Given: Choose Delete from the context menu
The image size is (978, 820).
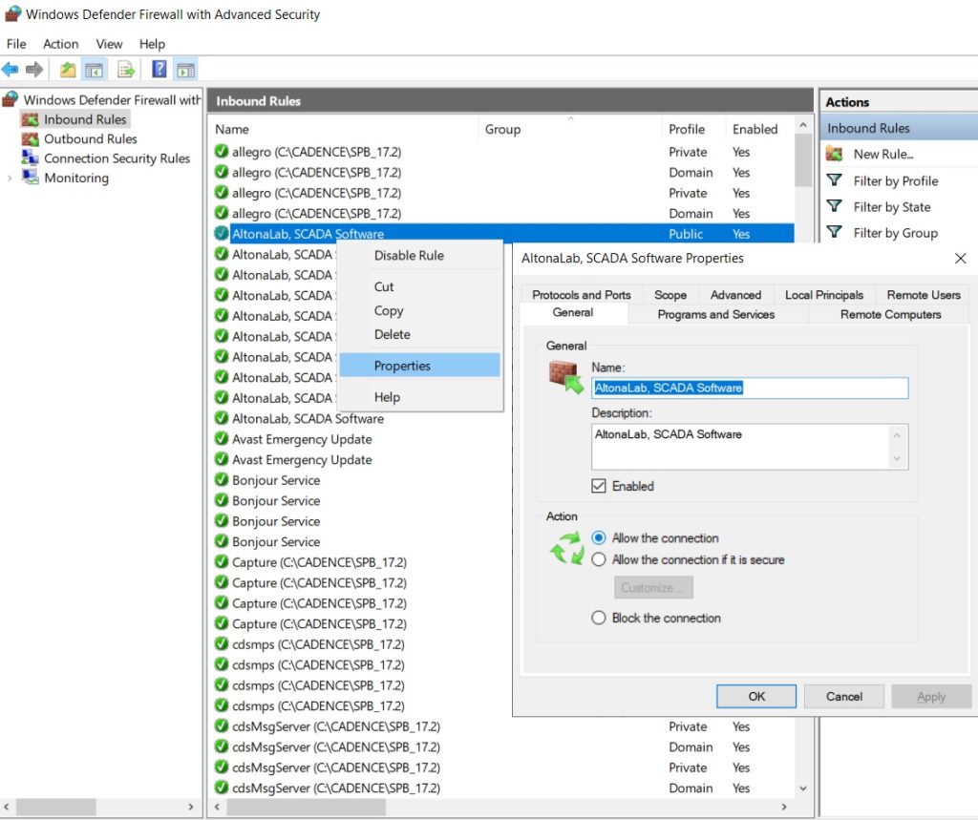Looking at the screenshot, I should pos(420,334).
